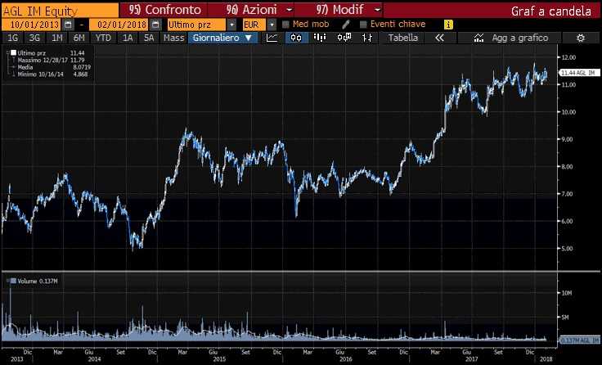Click the 5.00 price axis label

click(x=567, y=249)
